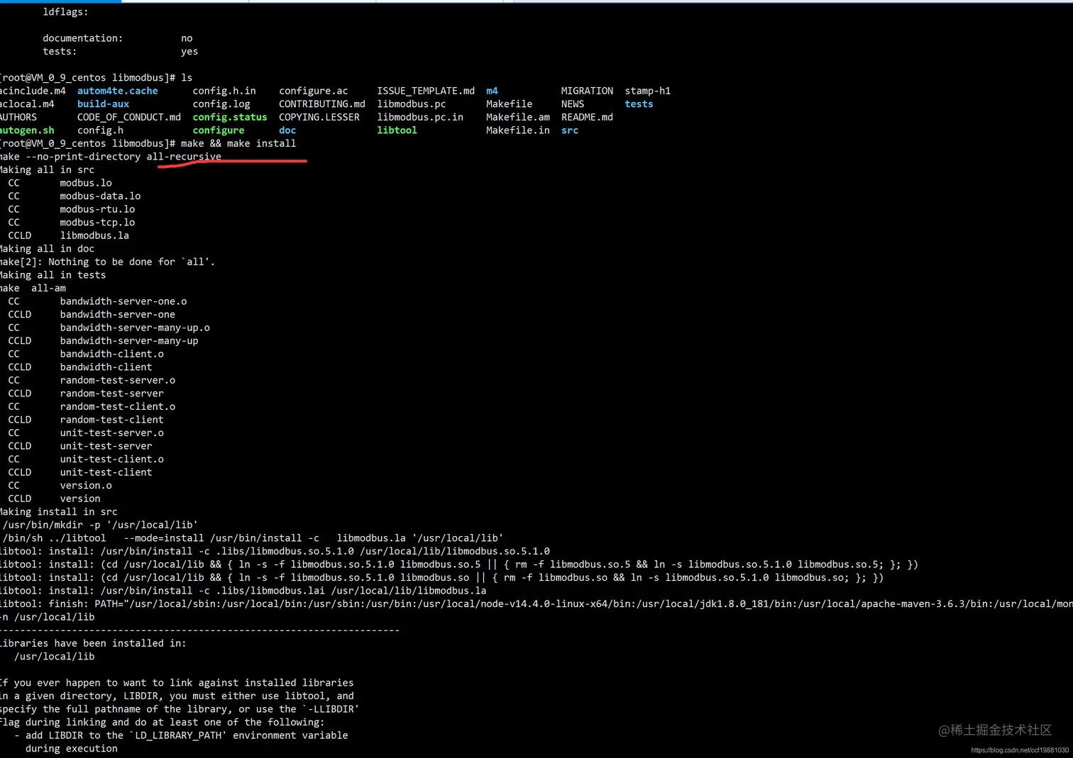Click the "Makefile.am" entry
The image size is (1073, 758).
517,117
